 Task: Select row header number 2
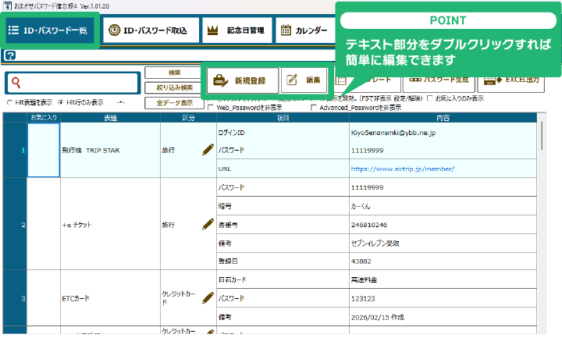pos(15,224)
